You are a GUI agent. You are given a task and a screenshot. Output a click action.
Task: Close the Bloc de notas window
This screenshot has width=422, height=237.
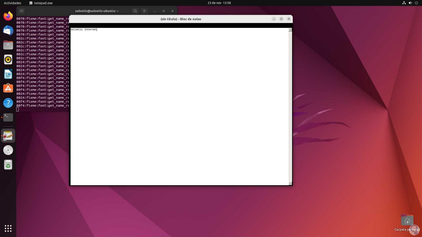[289, 19]
